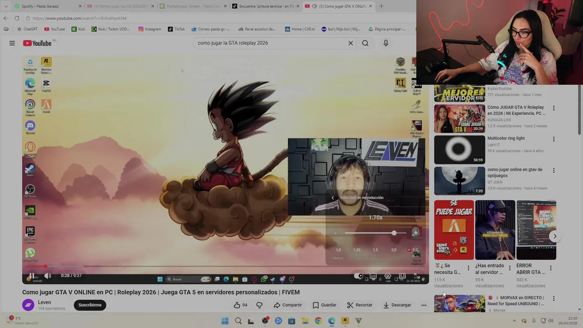583x328 pixels.
Task: Subscribe to Leven with Suscribirme
Action: 90,305
